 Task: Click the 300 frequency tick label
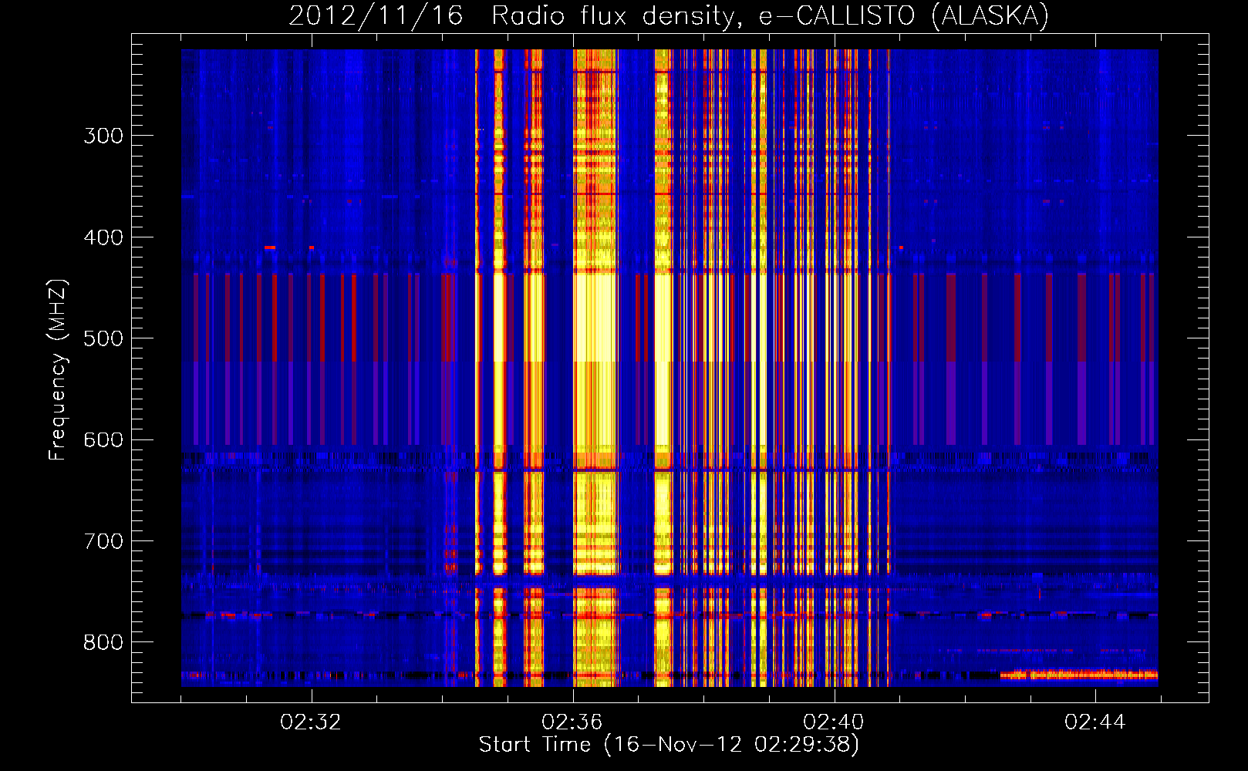point(103,136)
